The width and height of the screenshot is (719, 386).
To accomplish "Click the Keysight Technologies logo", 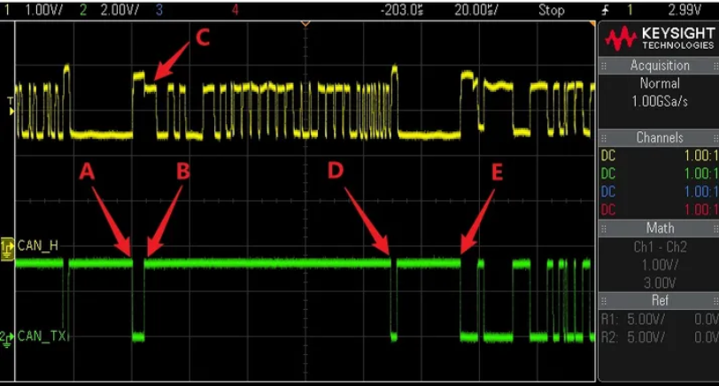I will pyautogui.click(x=659, y=37).
